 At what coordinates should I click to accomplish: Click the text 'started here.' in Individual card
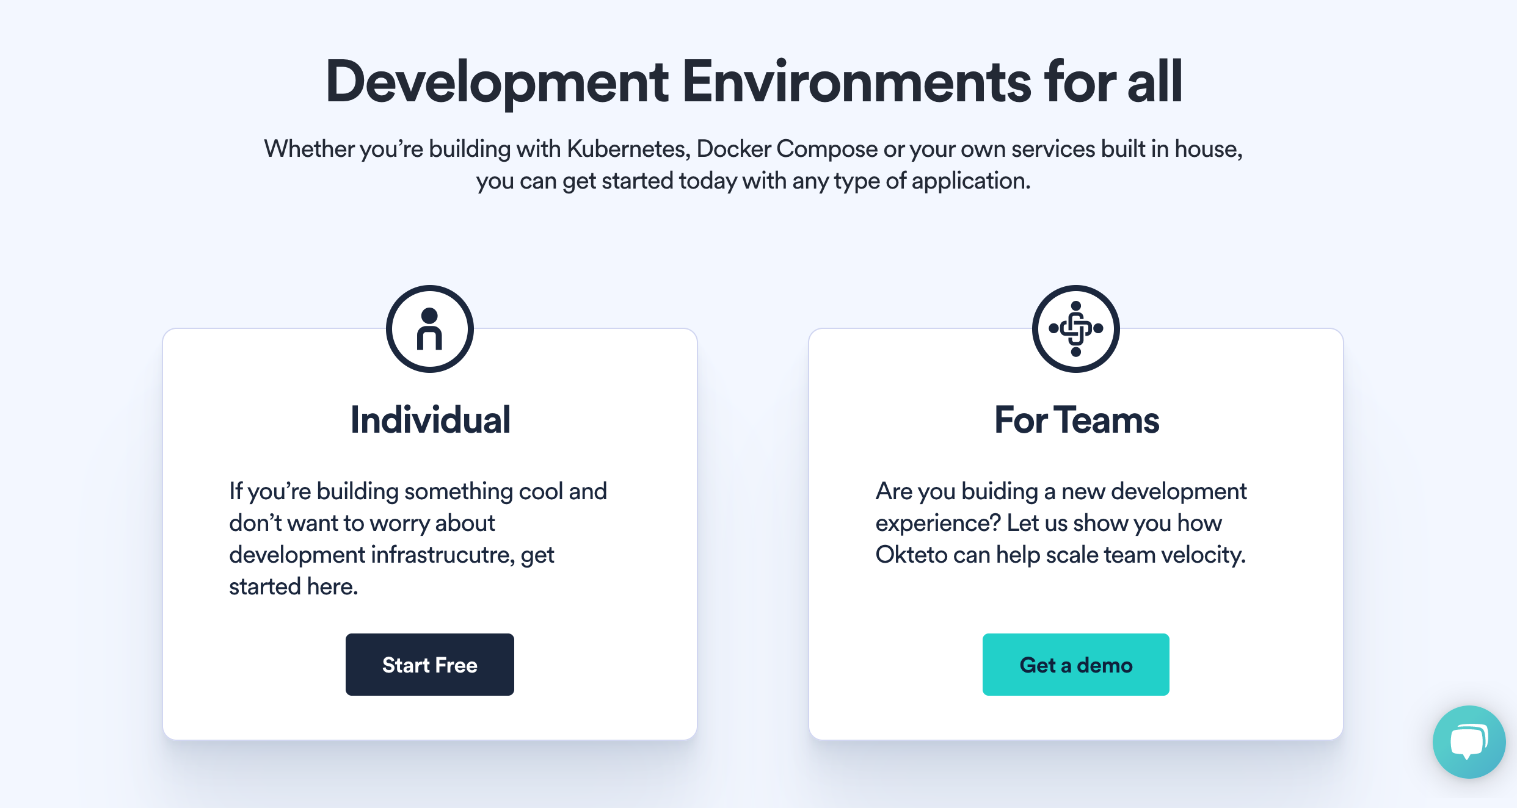tap(293, 586)
